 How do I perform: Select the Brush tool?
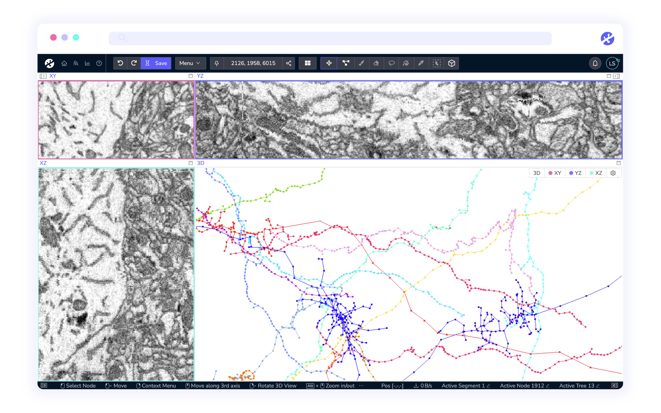click(x=361, y=63)
